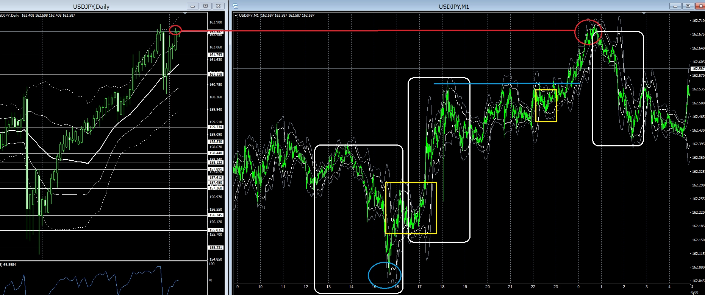Click 162.675 on the M1 price scale

(698, 34)
